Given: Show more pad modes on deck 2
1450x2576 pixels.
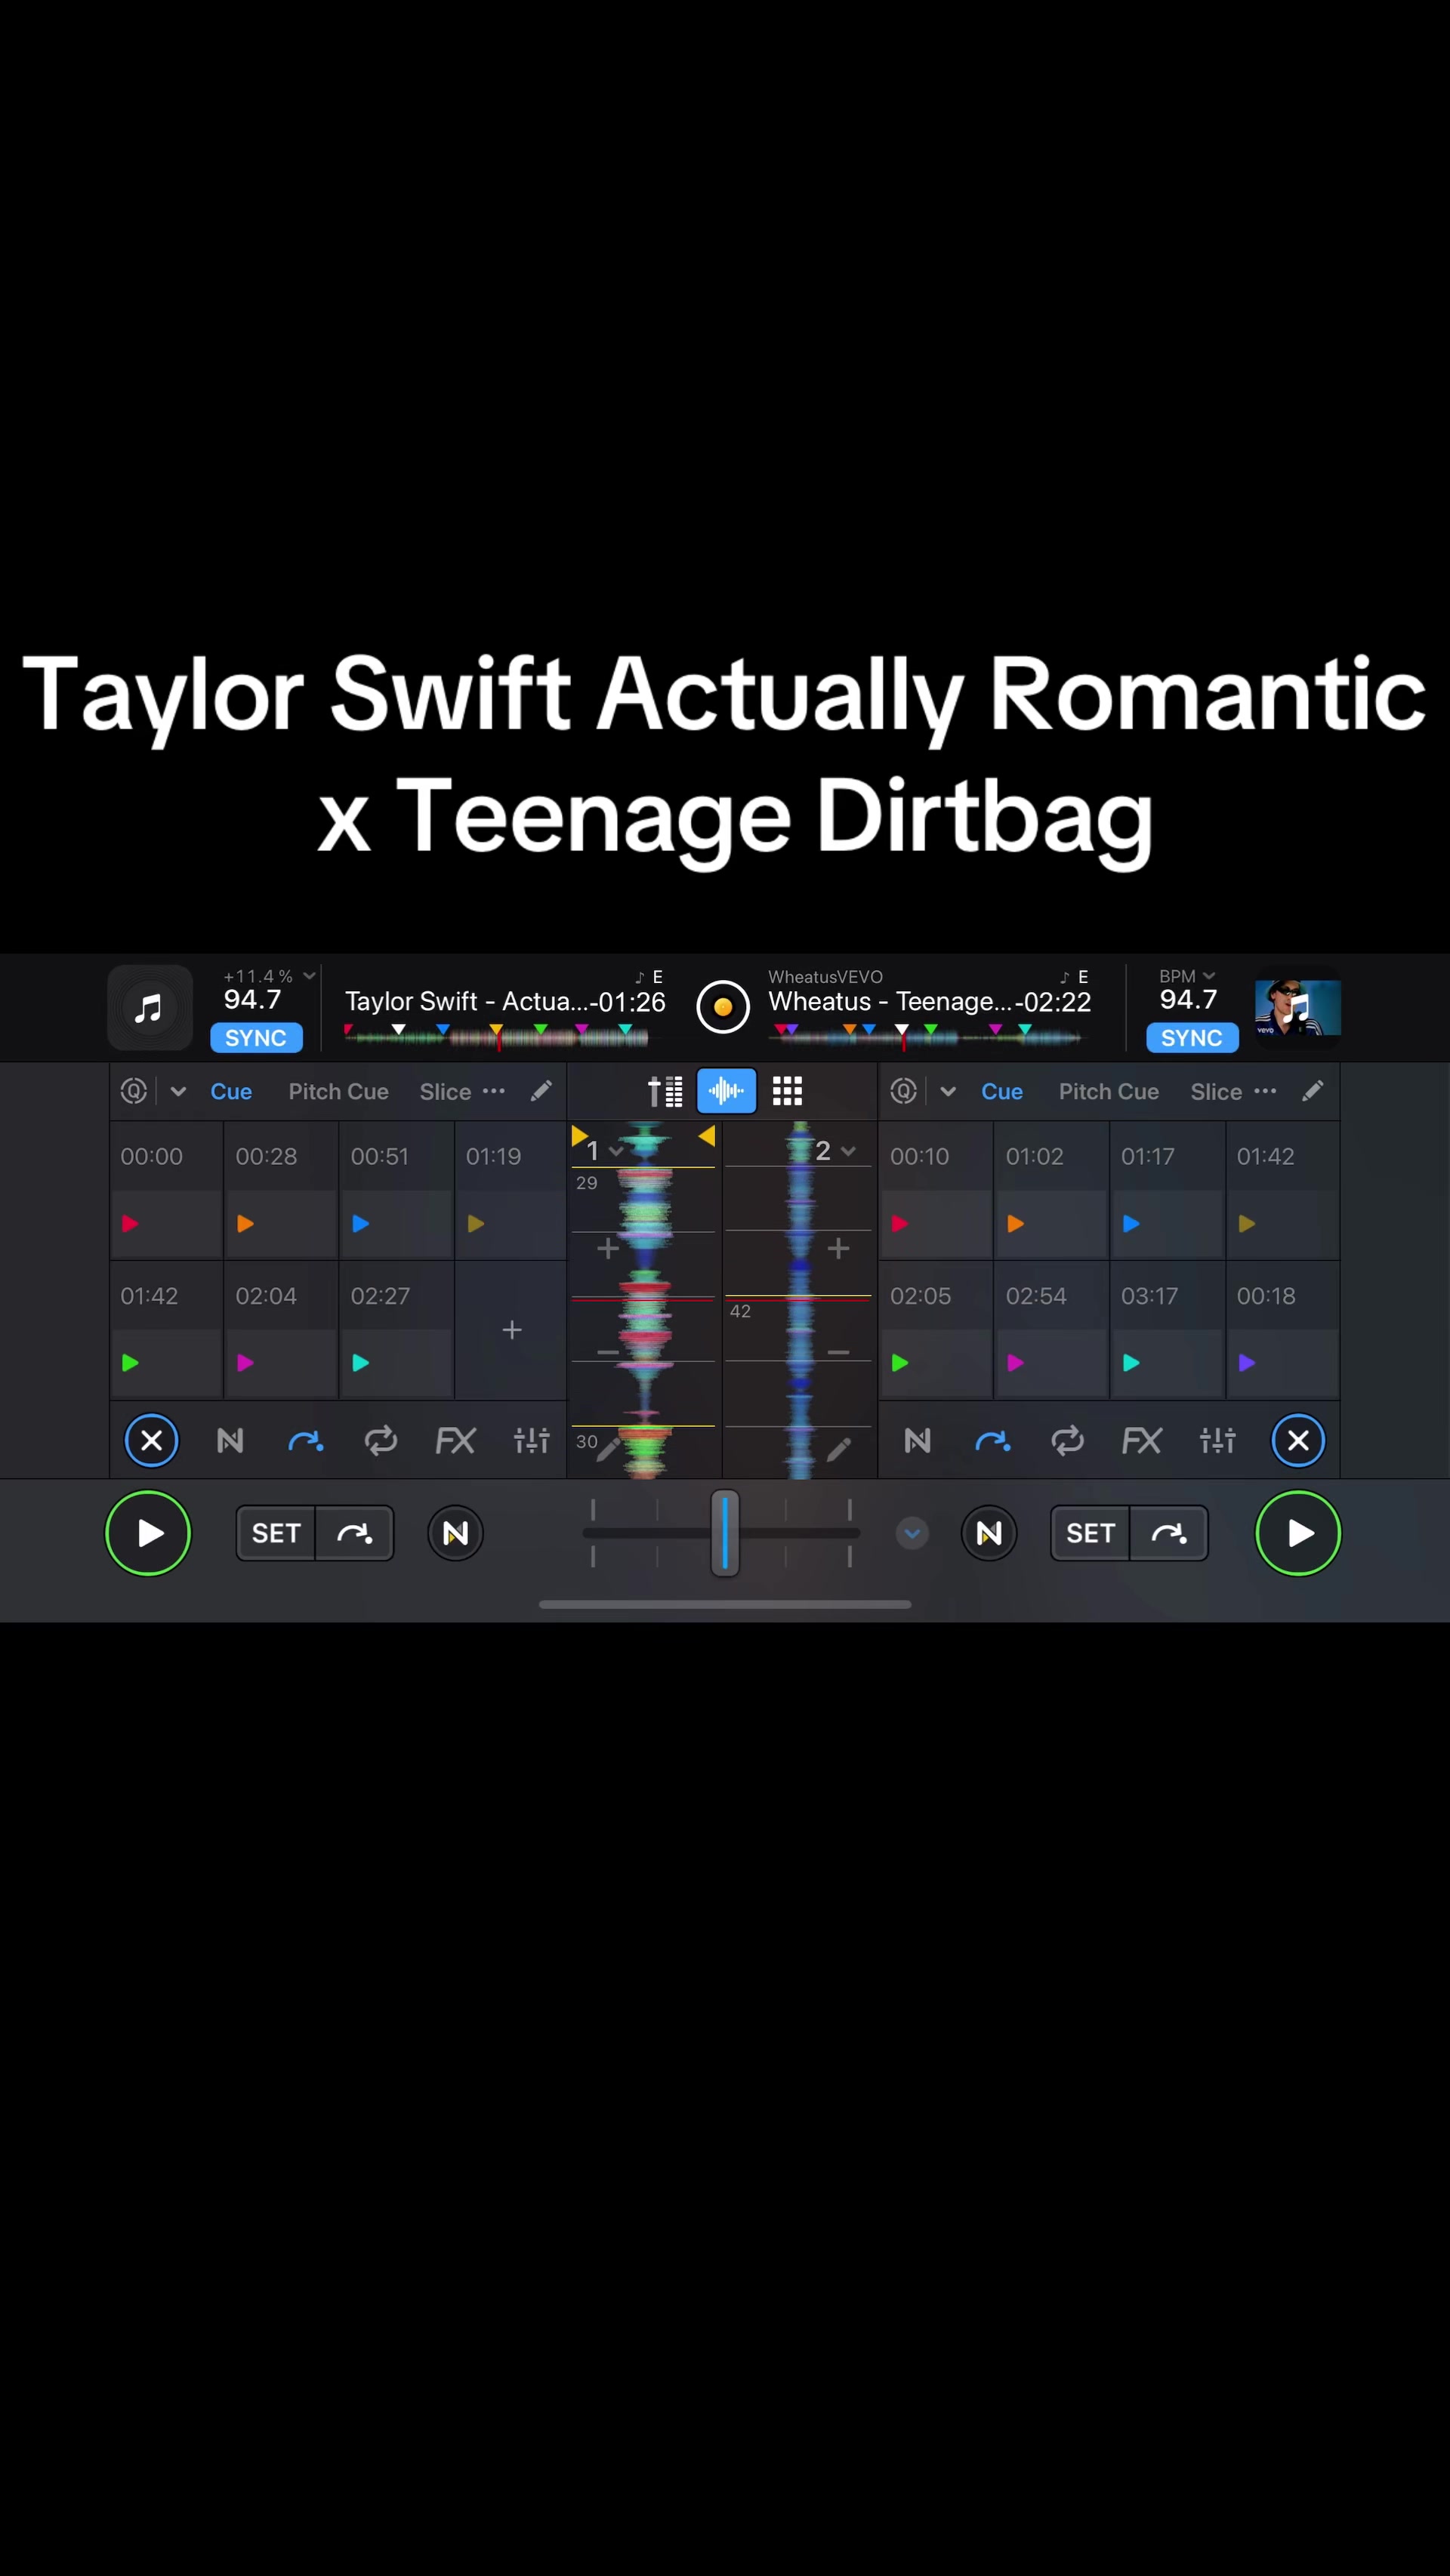Looking at the screenshot, I should [x=1265, y=1091].
